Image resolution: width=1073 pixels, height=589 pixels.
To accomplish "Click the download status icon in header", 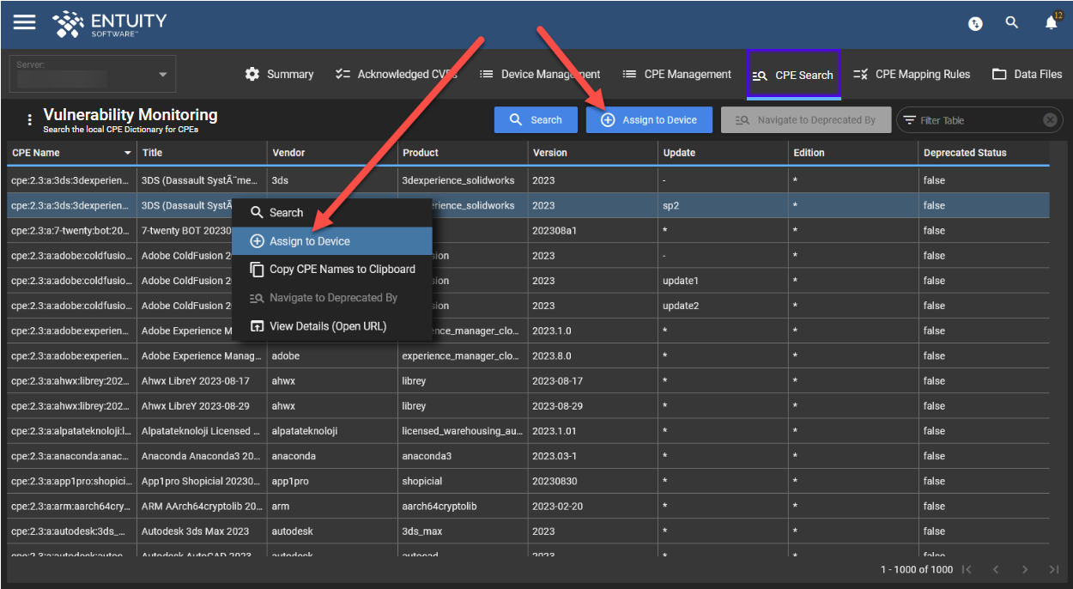I will pyautogui.click(x=975, y=24).
